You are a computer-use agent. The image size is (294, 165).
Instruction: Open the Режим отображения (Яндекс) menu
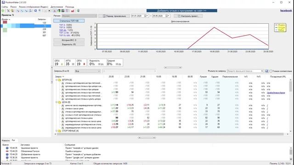[x=34, y=7]
